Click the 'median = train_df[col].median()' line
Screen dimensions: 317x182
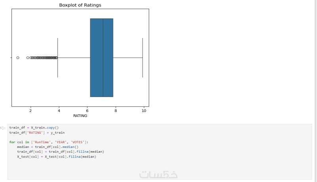(x=48, y=147)
